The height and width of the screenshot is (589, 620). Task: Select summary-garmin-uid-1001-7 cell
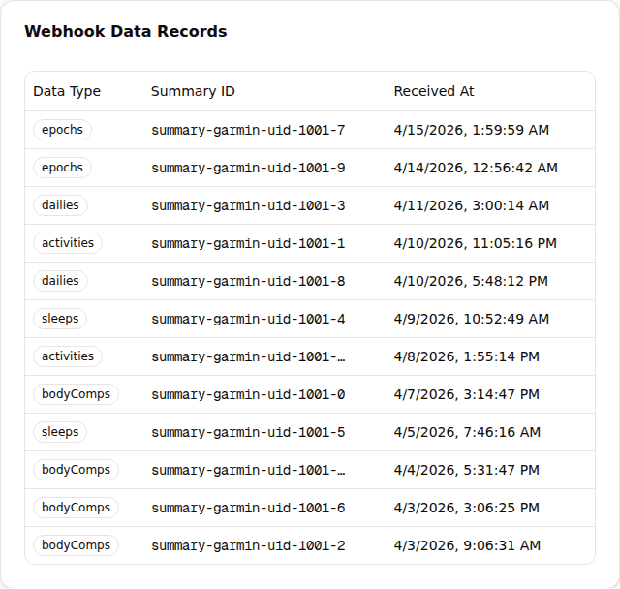(x=248, y=130)
